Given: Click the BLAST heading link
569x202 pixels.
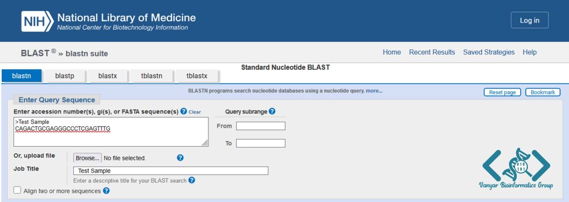Looking at the screenshot, I should [x=35, y=53].
